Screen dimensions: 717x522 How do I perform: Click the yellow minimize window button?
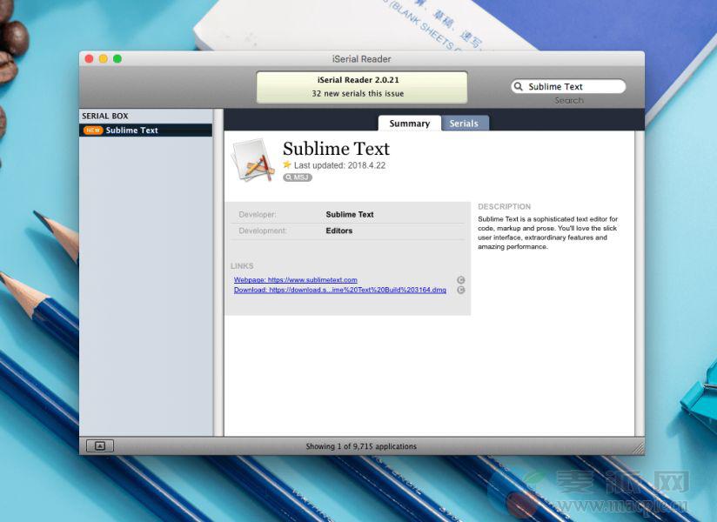coord(103,58)
